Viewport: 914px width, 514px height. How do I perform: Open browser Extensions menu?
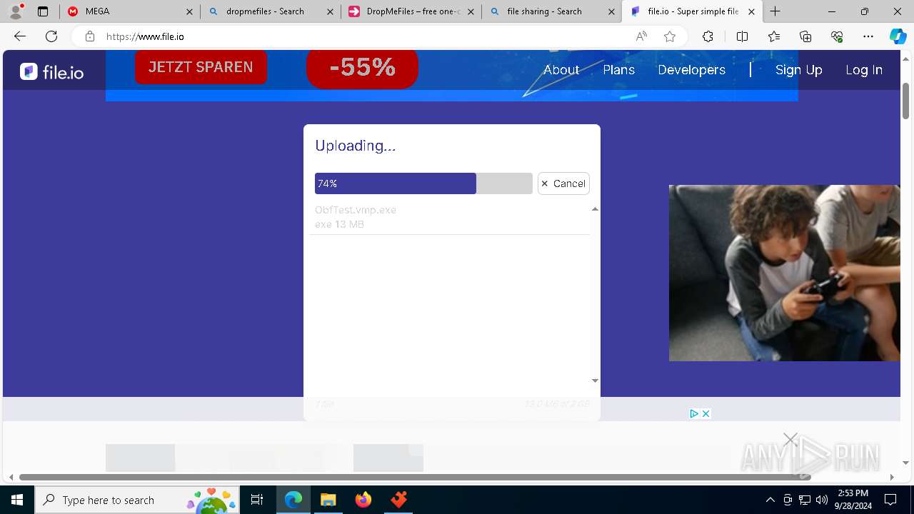(708, 36)
